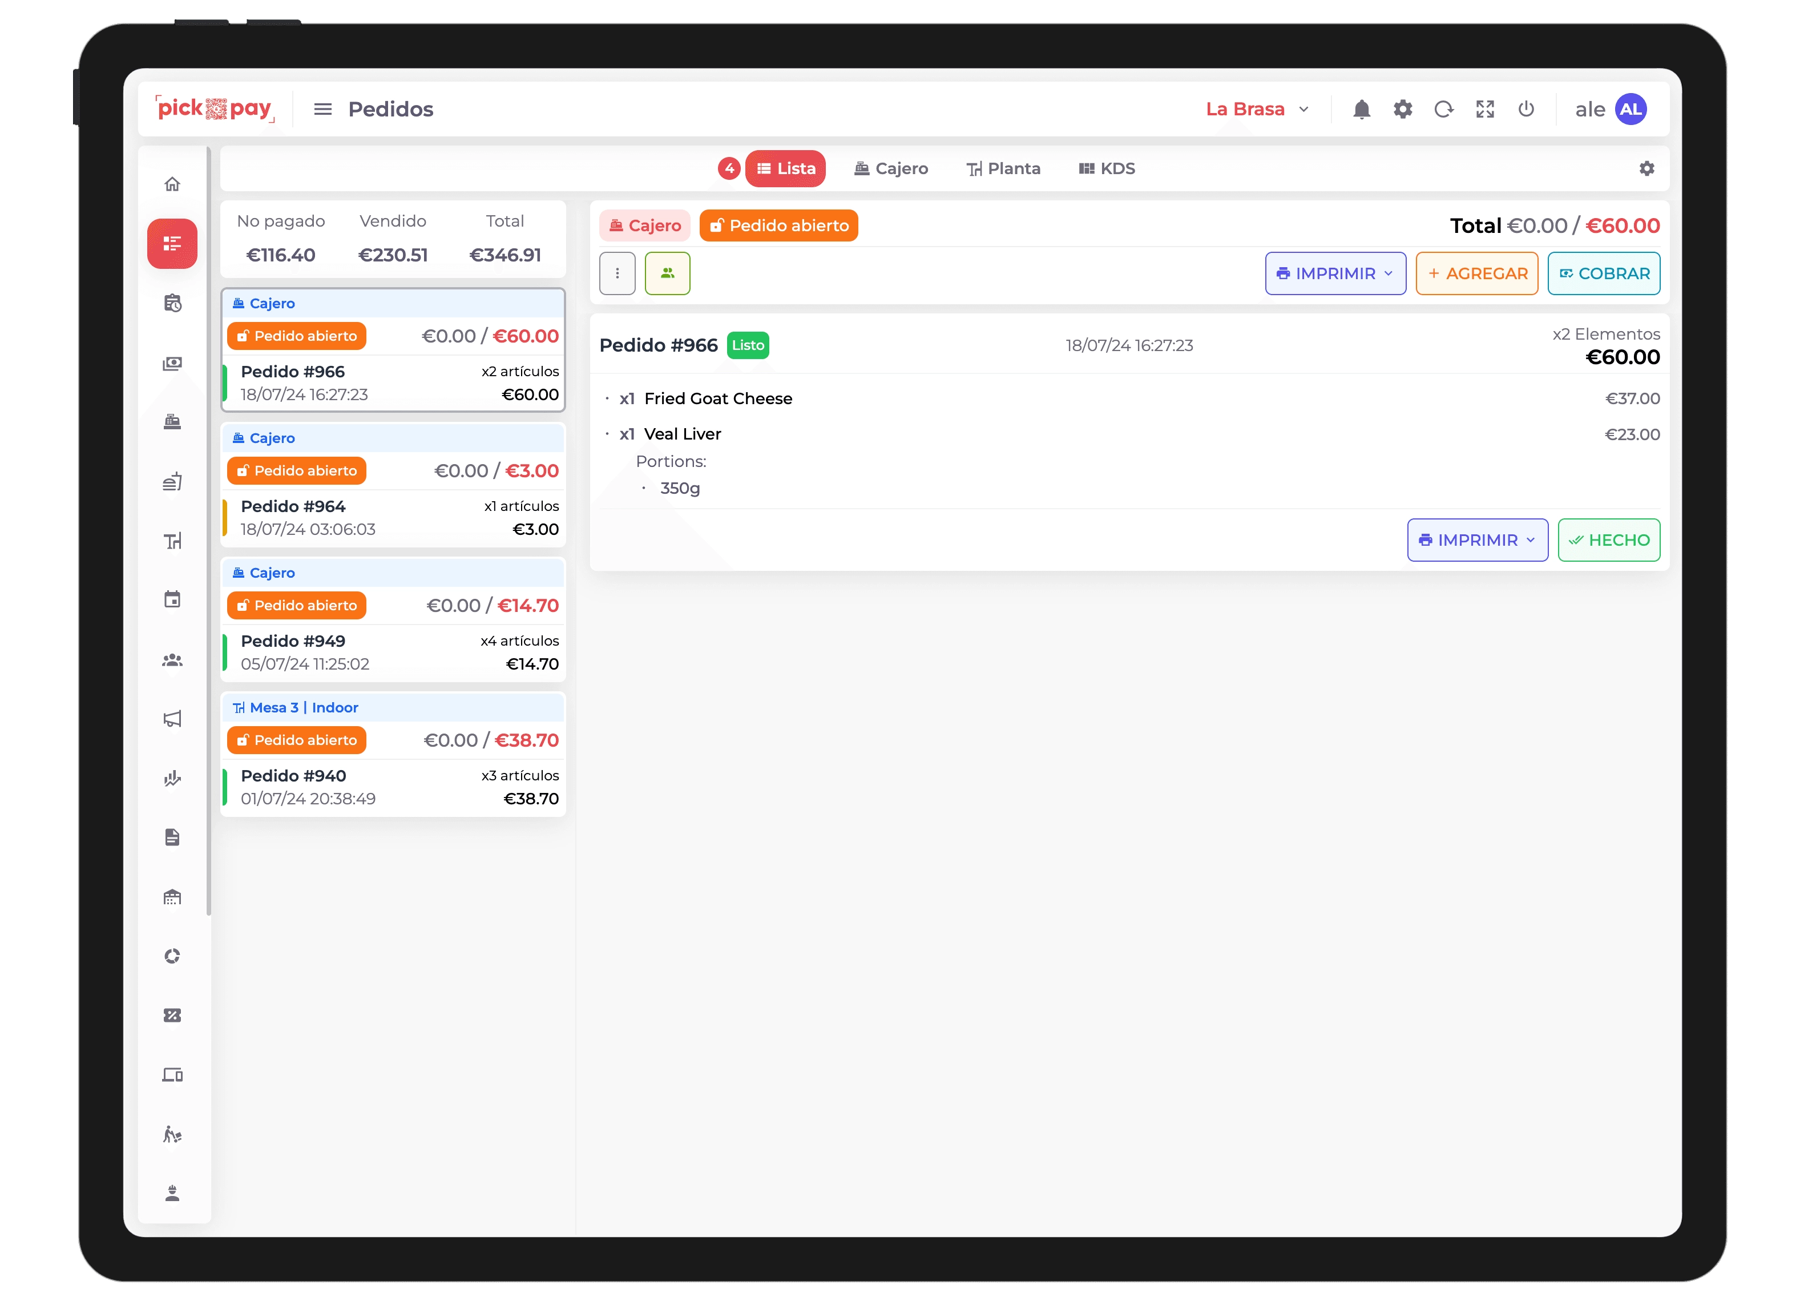Image resolution: width=1808 pixels, height=1305 pixels.
Task: Switch to the Lista tab
Action: pos(785,168)
